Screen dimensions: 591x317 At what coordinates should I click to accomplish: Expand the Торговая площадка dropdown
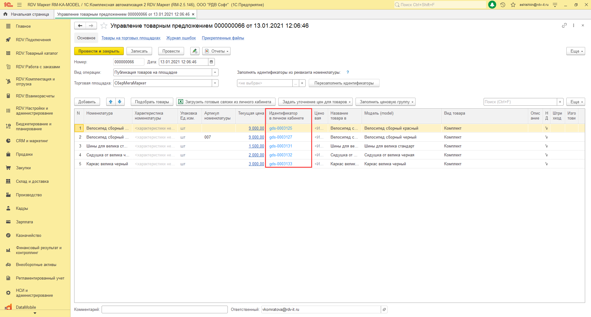(215, 83)
